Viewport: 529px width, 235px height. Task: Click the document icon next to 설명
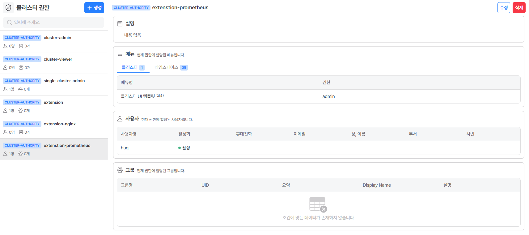[120, 24]
